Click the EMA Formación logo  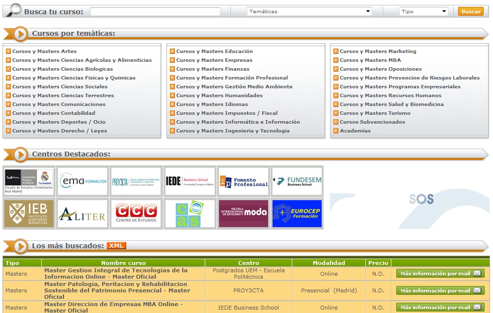[82, 181]
